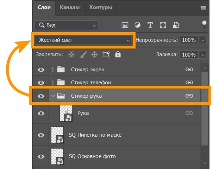The image size is (213, 169).
Task: Filter by shape layers icon
Action: point(163,25)
